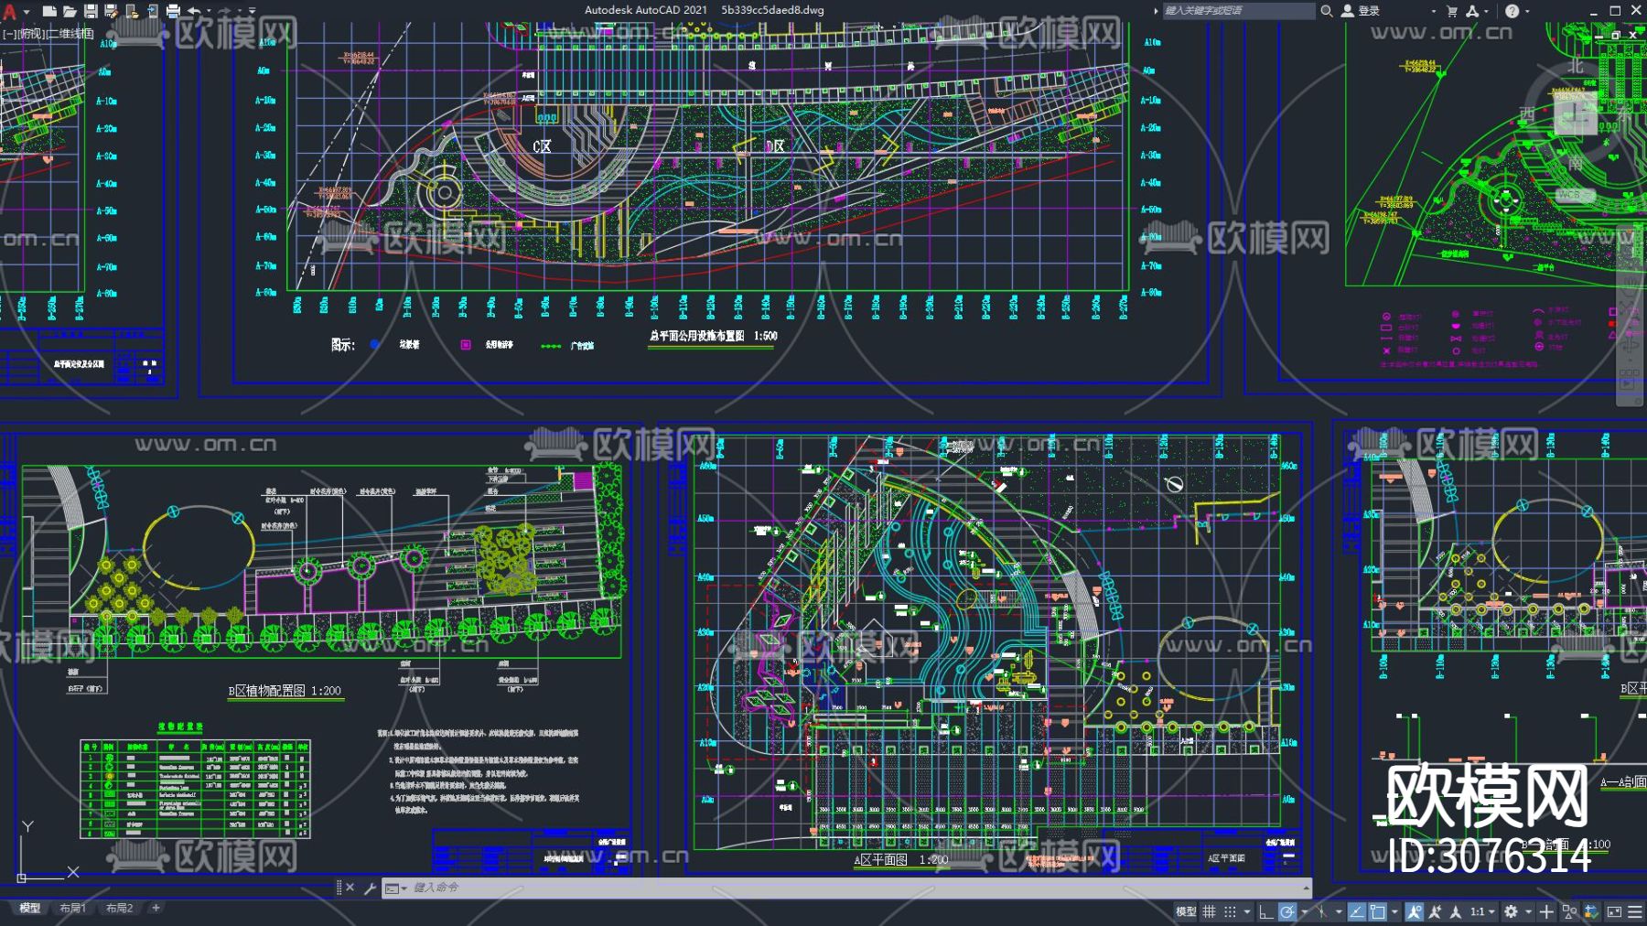Click 登录 sign-in button
This screenshot has width=1647, height=926.
[x=1369, y=11]
